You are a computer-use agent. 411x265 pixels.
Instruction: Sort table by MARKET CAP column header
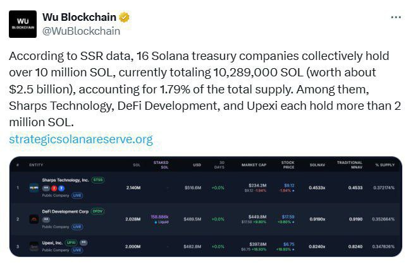254,165
